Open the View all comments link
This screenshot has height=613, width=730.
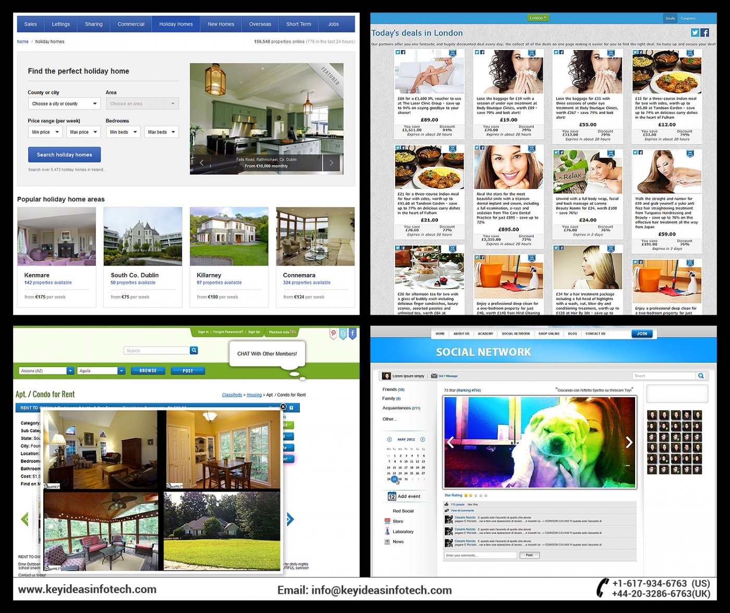click(x=462, y=510)
